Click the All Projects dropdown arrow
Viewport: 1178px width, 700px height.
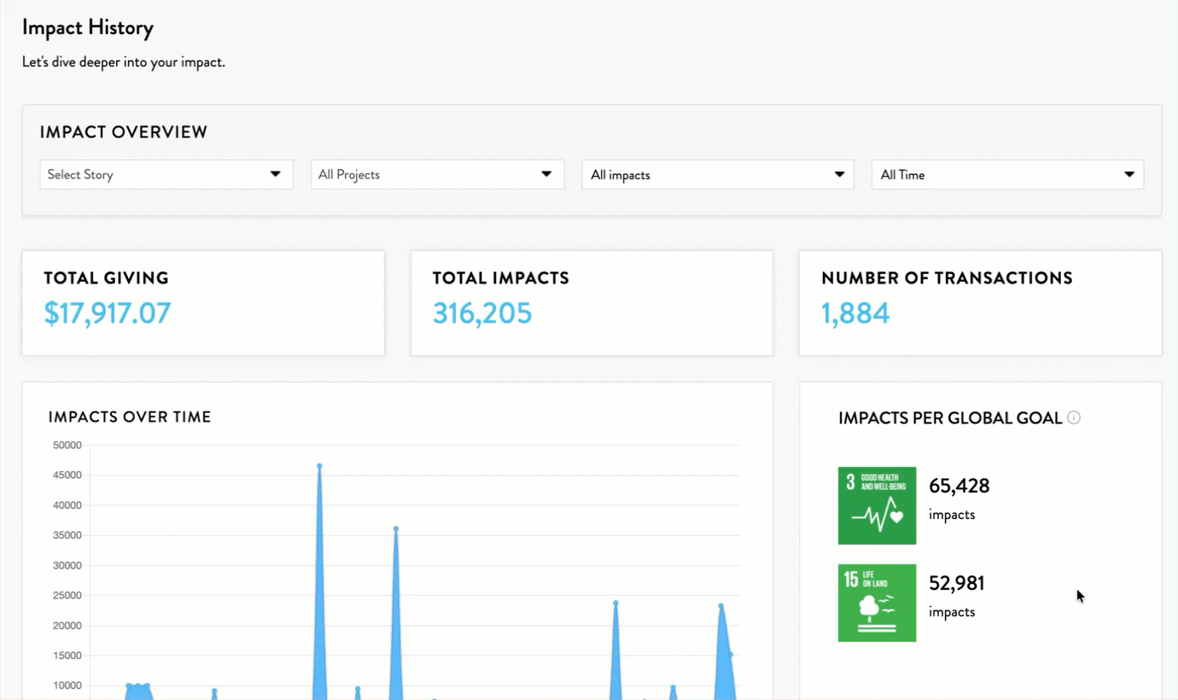(x=547, y=174)
